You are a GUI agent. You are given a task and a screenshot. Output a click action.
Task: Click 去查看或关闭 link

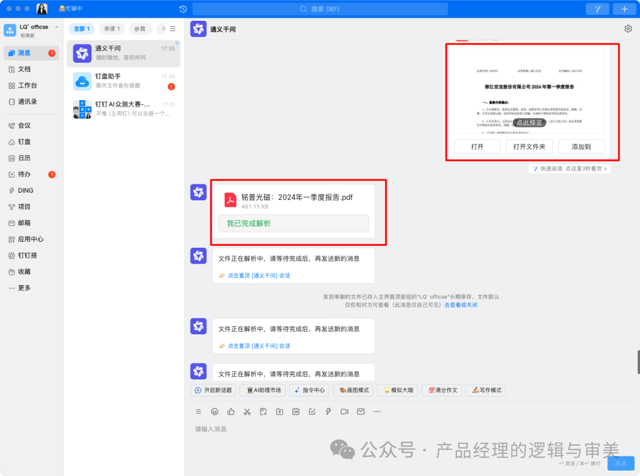coord(461,305)
